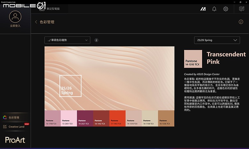Pick Pantone 14-1310 TCX swatch in palette row
This screenshot has height=149, width=249.
point(133,118)
